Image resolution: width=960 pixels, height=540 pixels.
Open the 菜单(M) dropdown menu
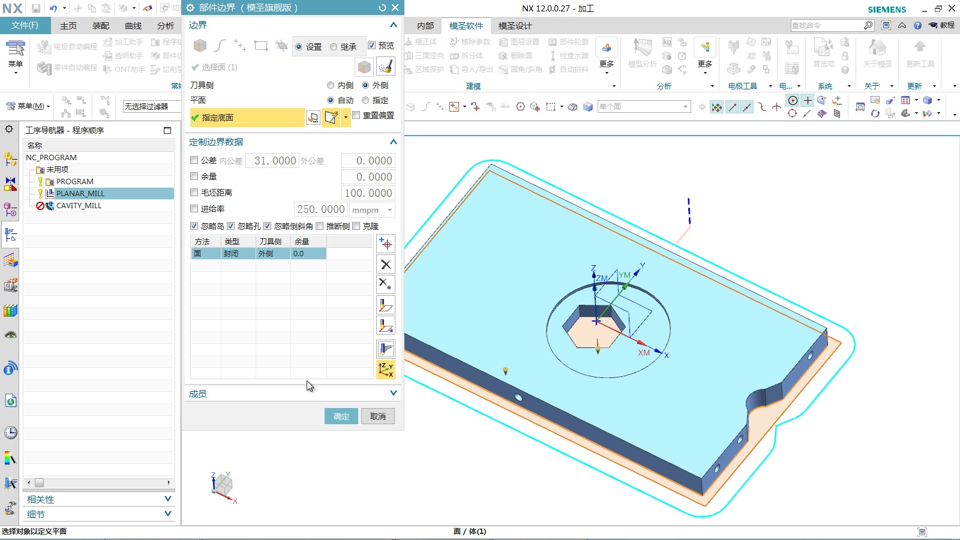28,106
